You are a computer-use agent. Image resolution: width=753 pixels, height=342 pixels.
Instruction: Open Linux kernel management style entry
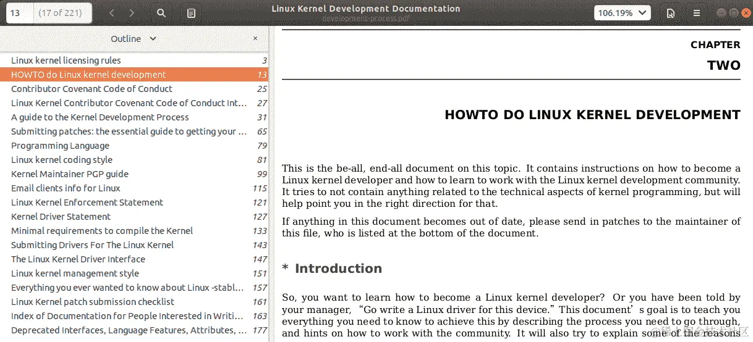tap(134, 273)
